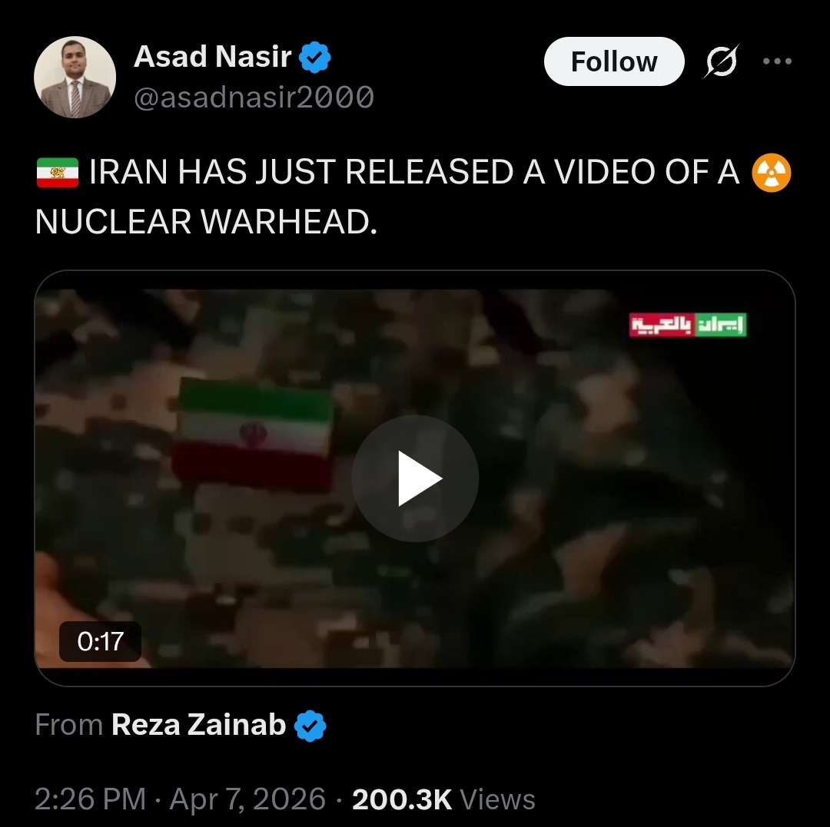
Task: Click the Follow button
Action: pyautogui.click(x=614, y=62)
